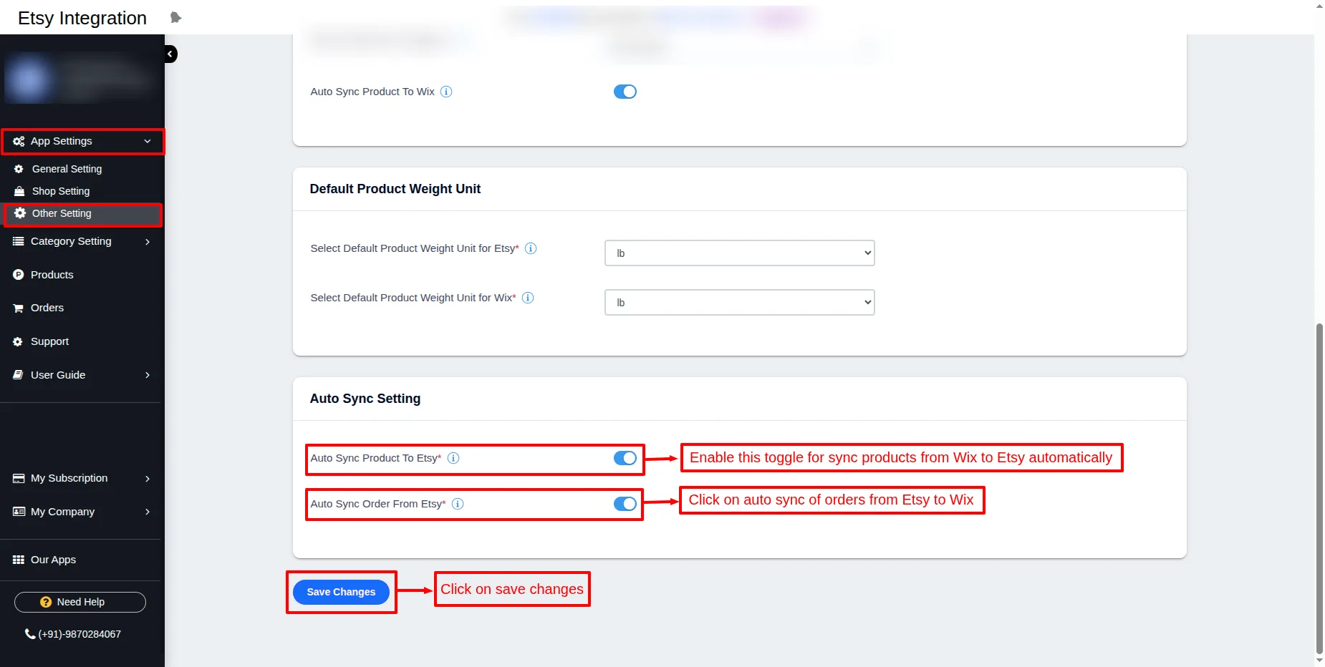The image size is (1325, 667).
Task: Open the Etsy default weight unit dropdown
Action: (740, 253)
